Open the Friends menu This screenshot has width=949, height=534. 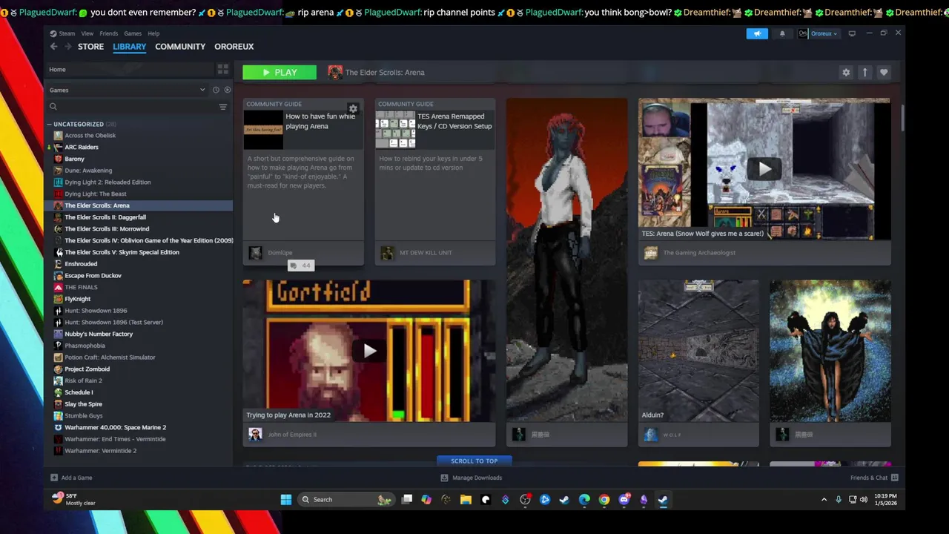(108, 33)
